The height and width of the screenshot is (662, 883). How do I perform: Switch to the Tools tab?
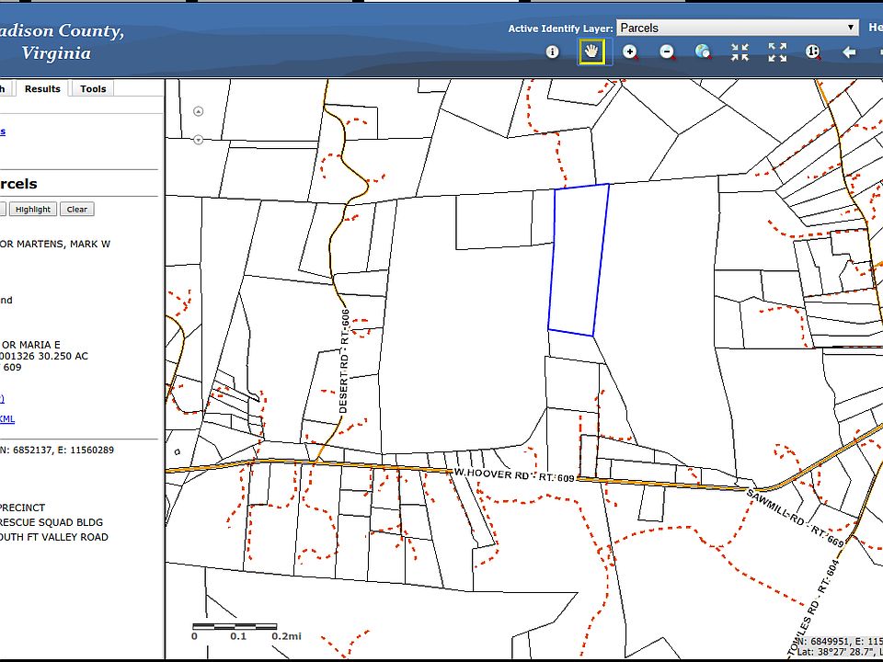tap(93, 88)
